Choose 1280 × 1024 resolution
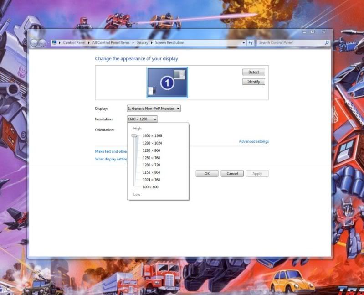This screenshot has width=364, height=295. (x=152, y=143)
